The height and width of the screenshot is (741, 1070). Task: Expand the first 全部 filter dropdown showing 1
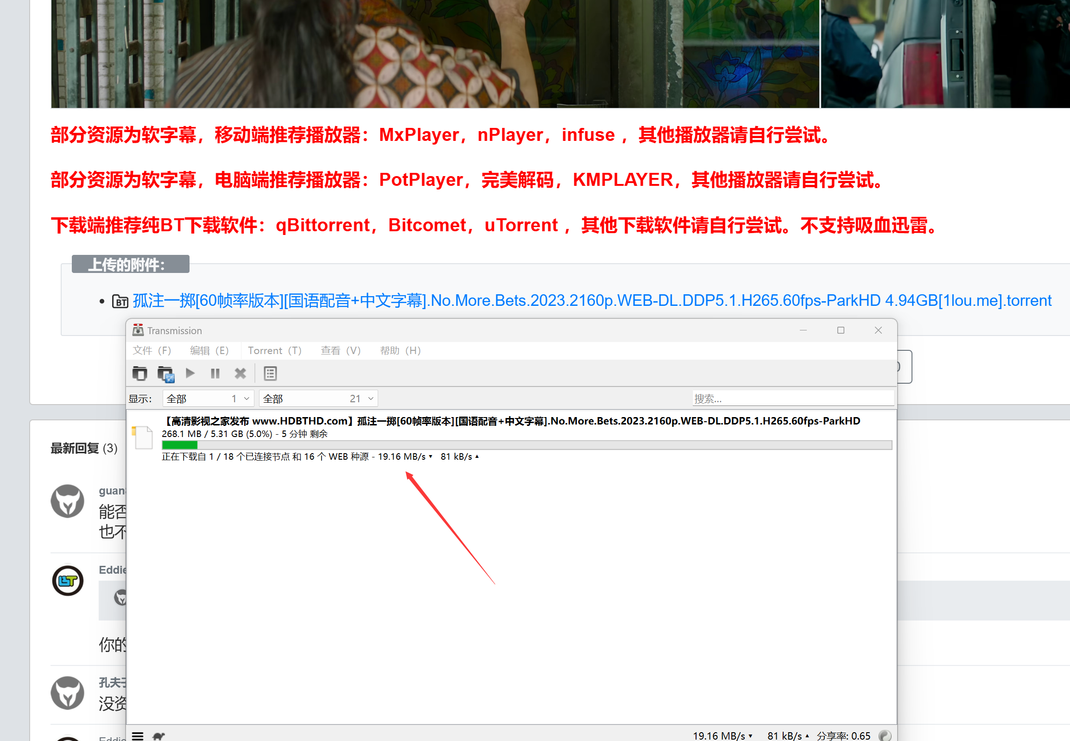[x=209, y=399]
